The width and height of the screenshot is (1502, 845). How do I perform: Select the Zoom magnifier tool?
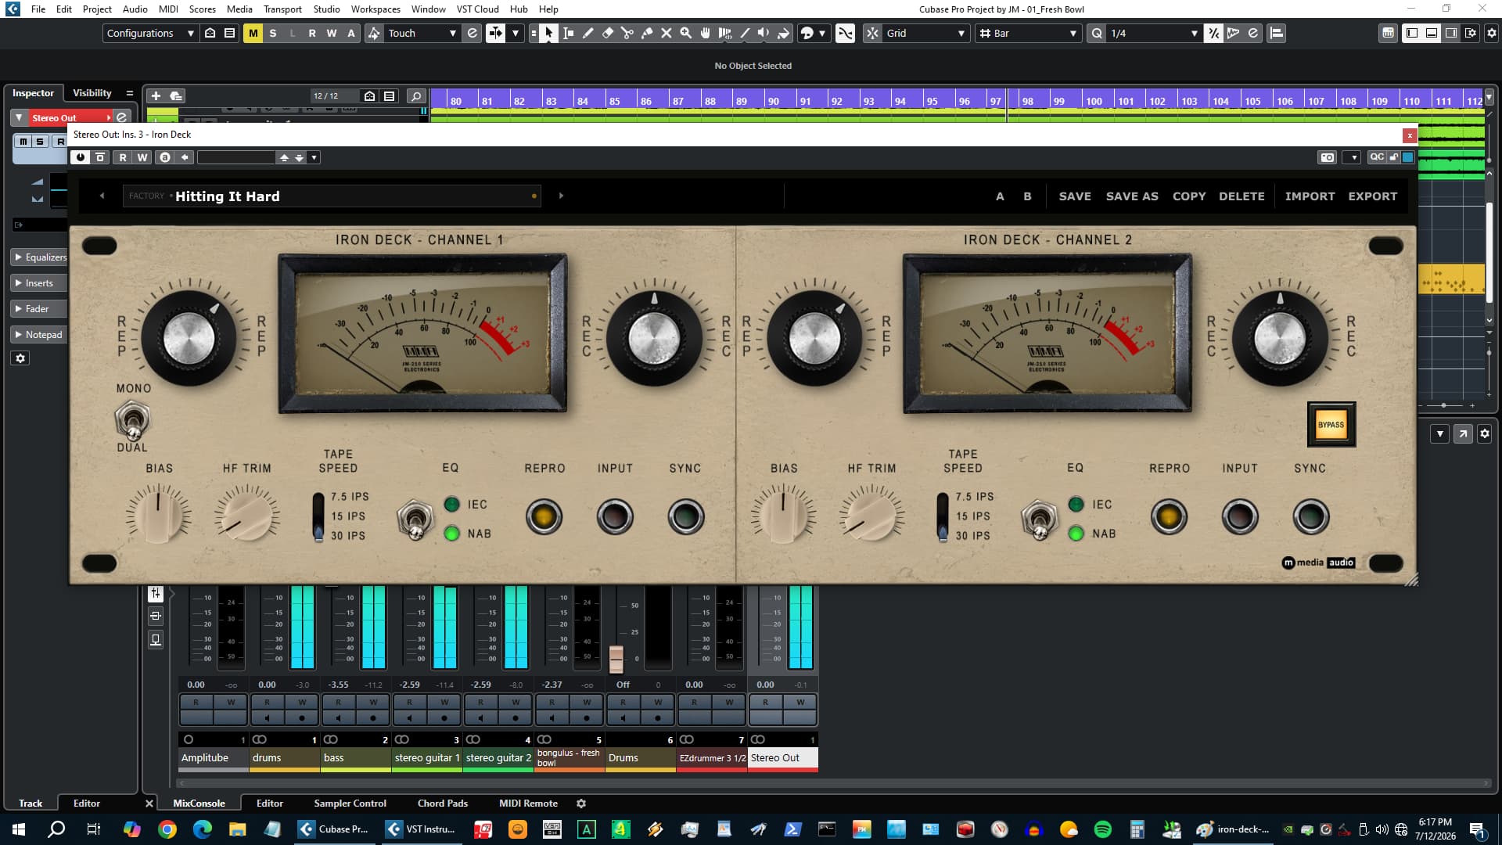pyautogui.click(x=686, y=33)
